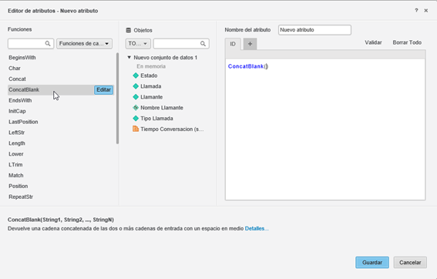The image size is (437, 279).
Task: Click Validar to check the formula
Action: (373, 42)
